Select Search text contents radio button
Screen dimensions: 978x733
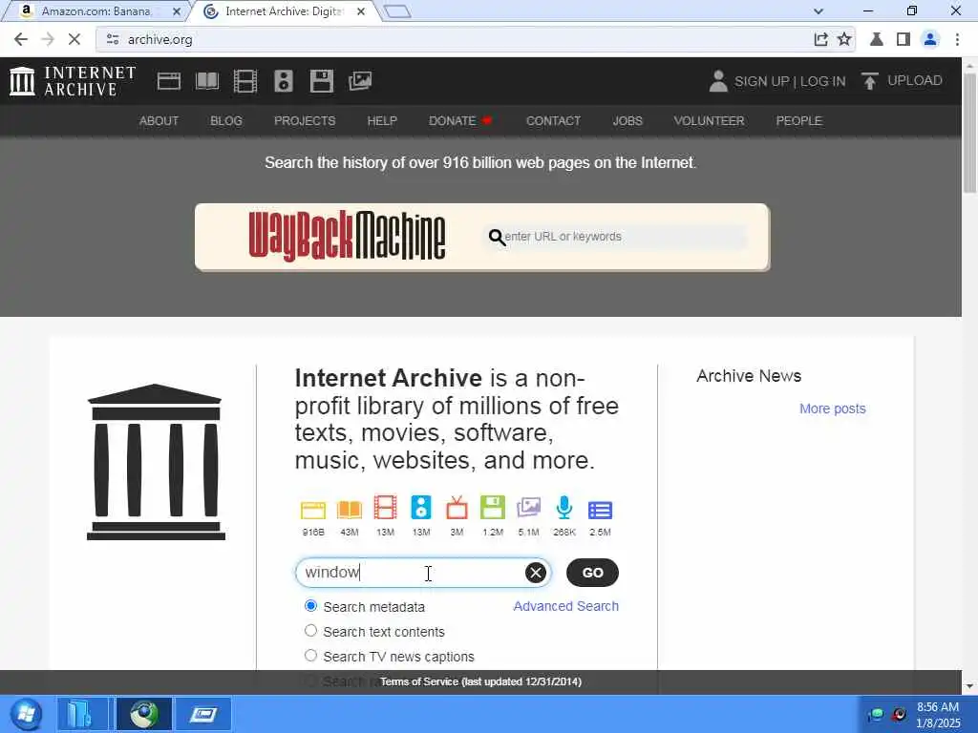(310, 631)
